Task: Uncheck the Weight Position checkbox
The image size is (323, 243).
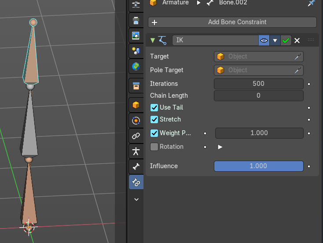Action: 154,133
